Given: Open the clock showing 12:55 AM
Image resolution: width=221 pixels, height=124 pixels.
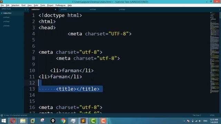Looking at the screenshot, I should [214, 121].
